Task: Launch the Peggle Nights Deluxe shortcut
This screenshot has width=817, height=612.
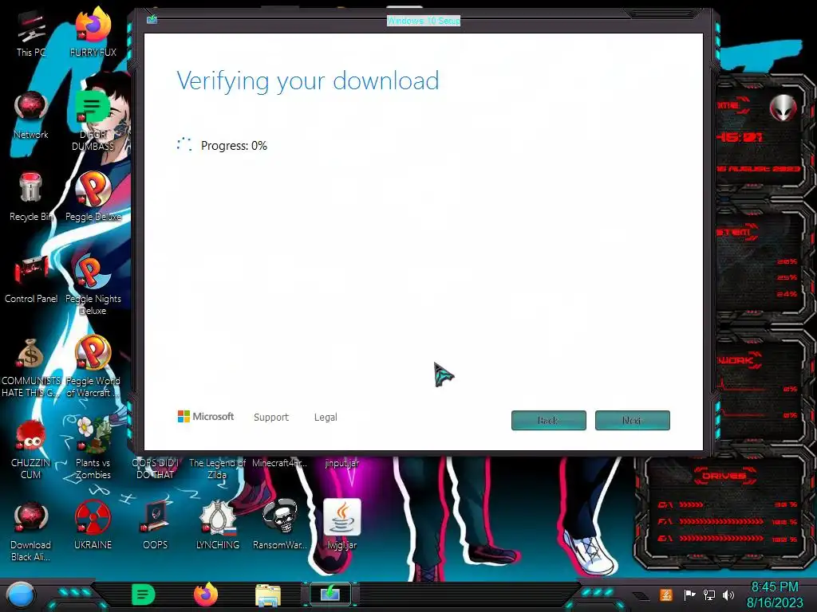Action: click(x=93, y=285)
